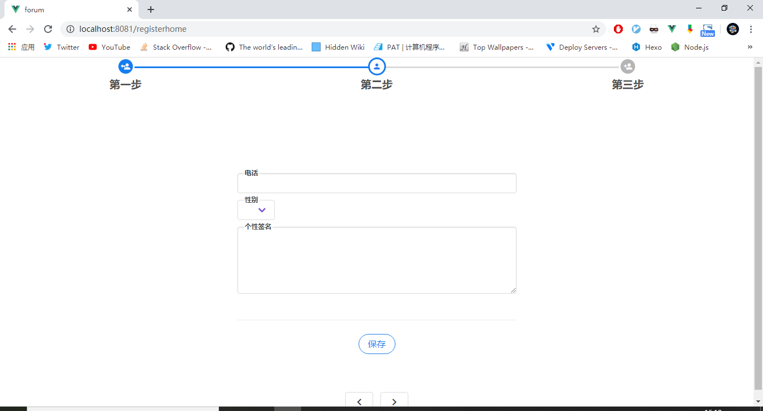
Task: Click the scrollbar down arrow
Action: (758, 402)
